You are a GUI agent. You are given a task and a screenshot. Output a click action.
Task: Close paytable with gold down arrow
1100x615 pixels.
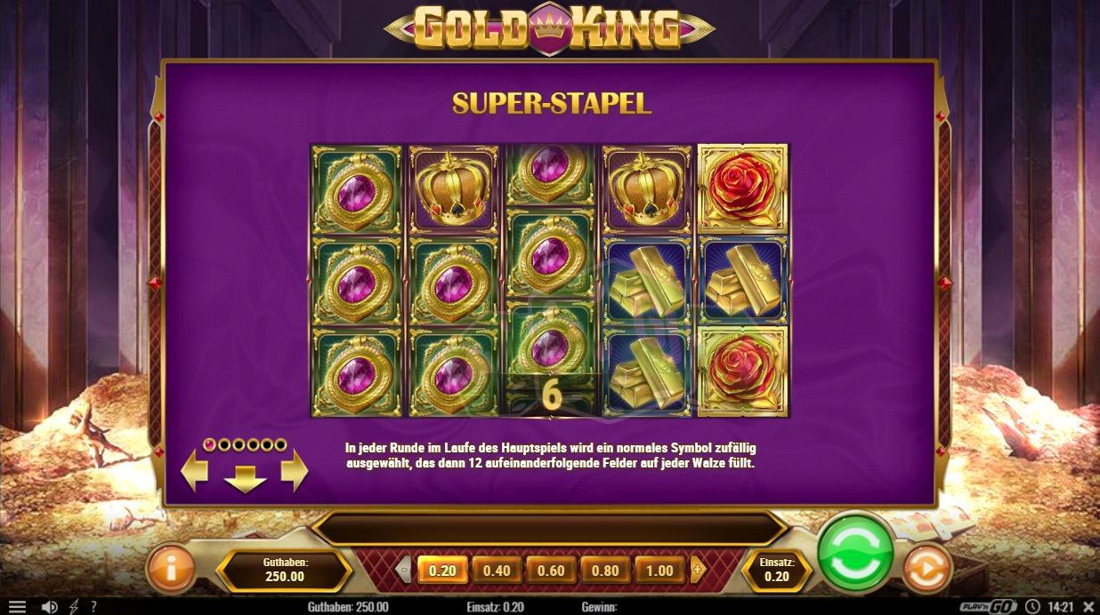[x=245, y=478]
